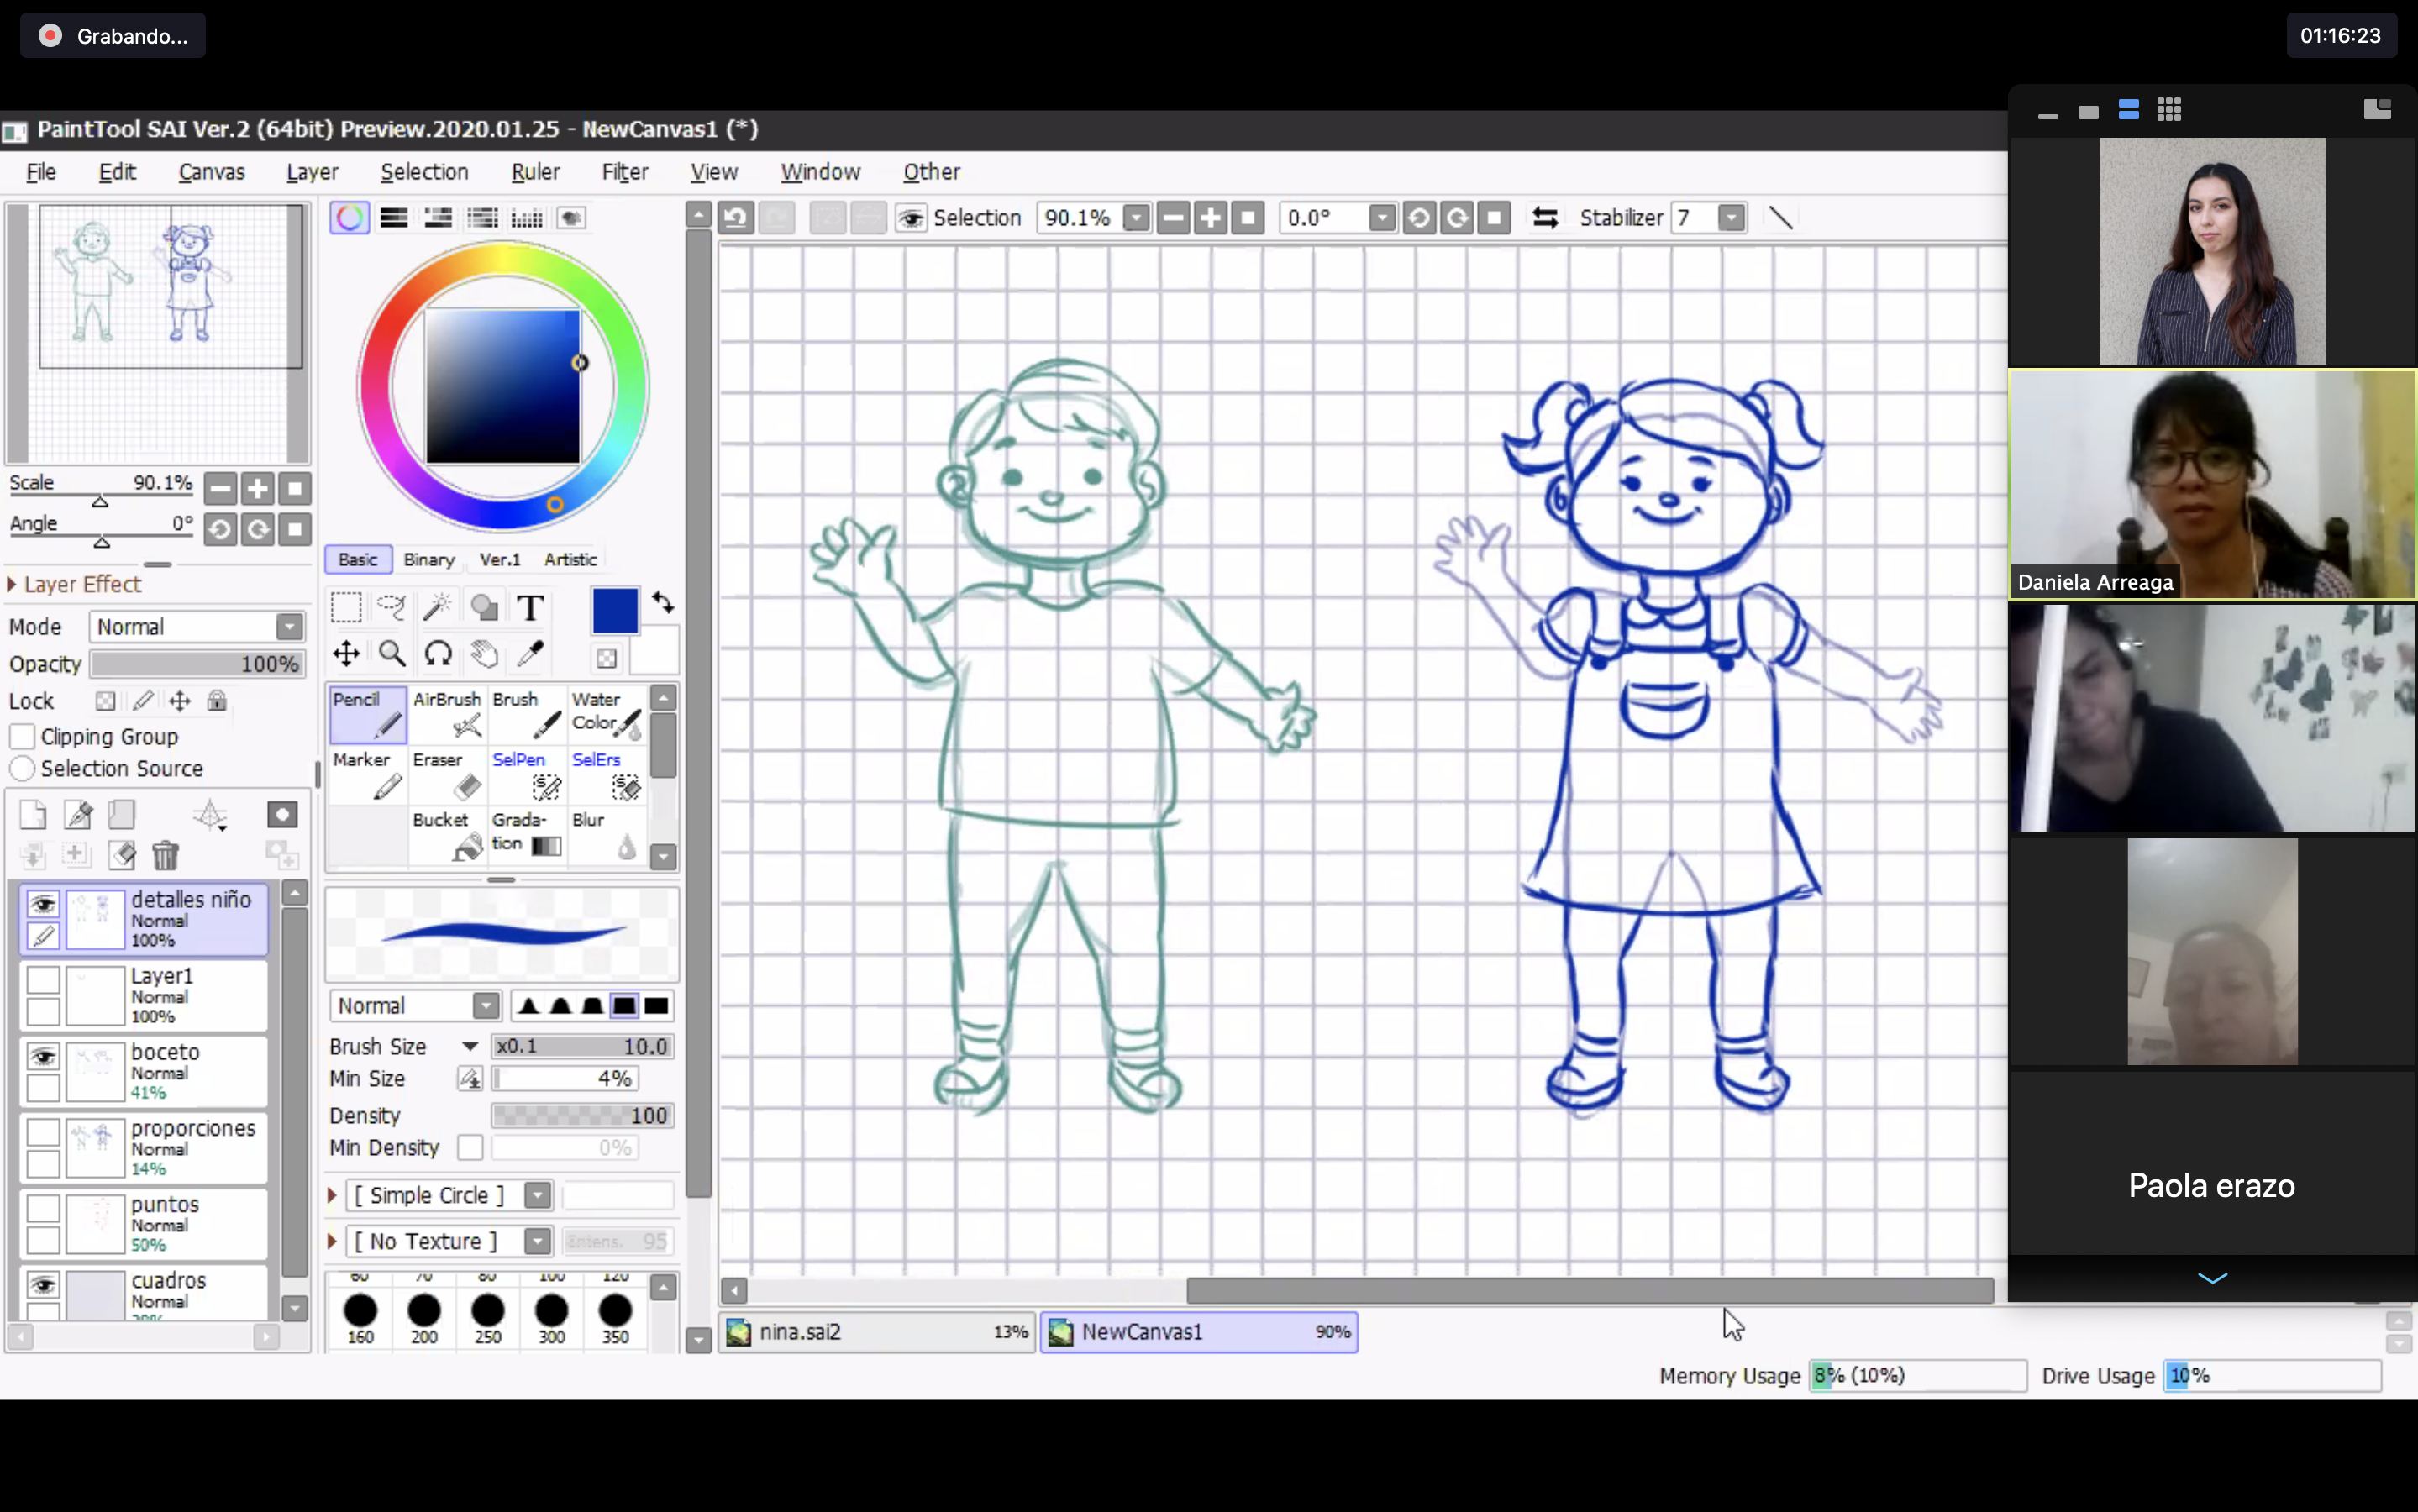Hide the boceto layer
This screenshot has height=1512, width=2418.
point(43,1056)
